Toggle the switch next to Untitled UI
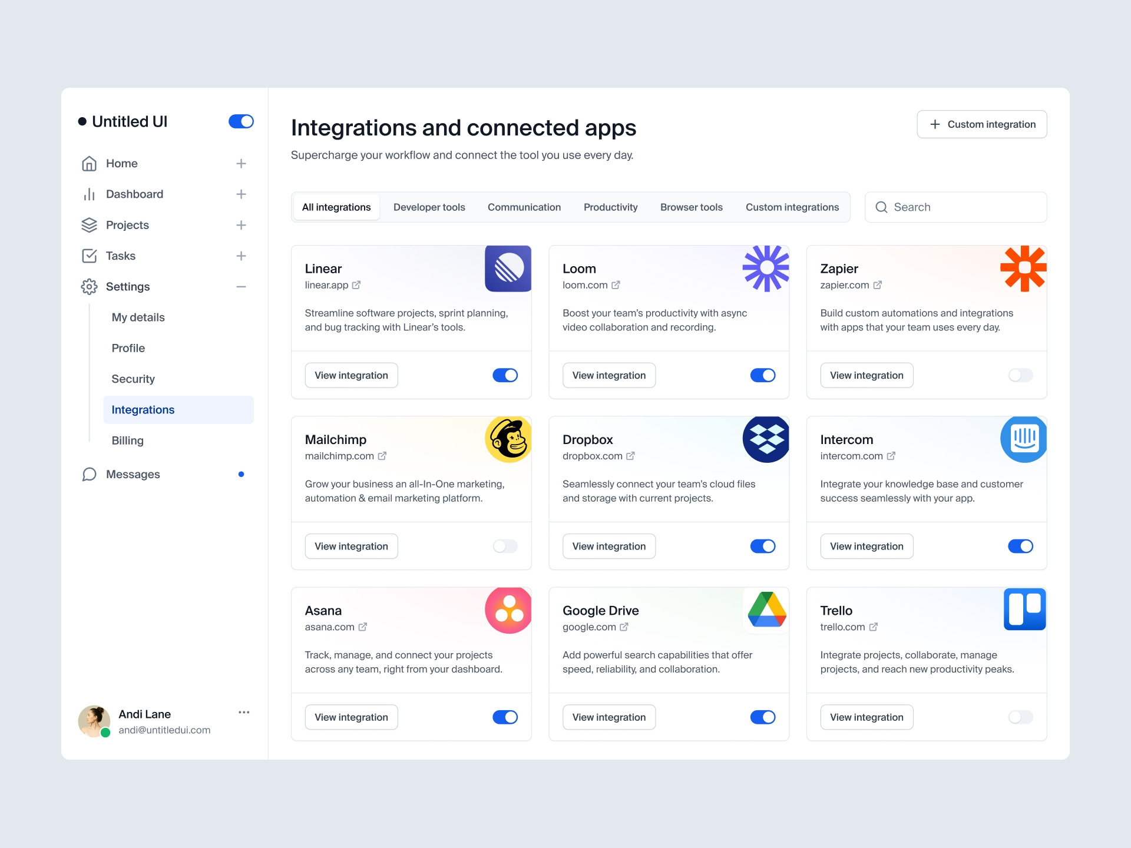This screenshot has height=848, width=1131. (241, 121)
